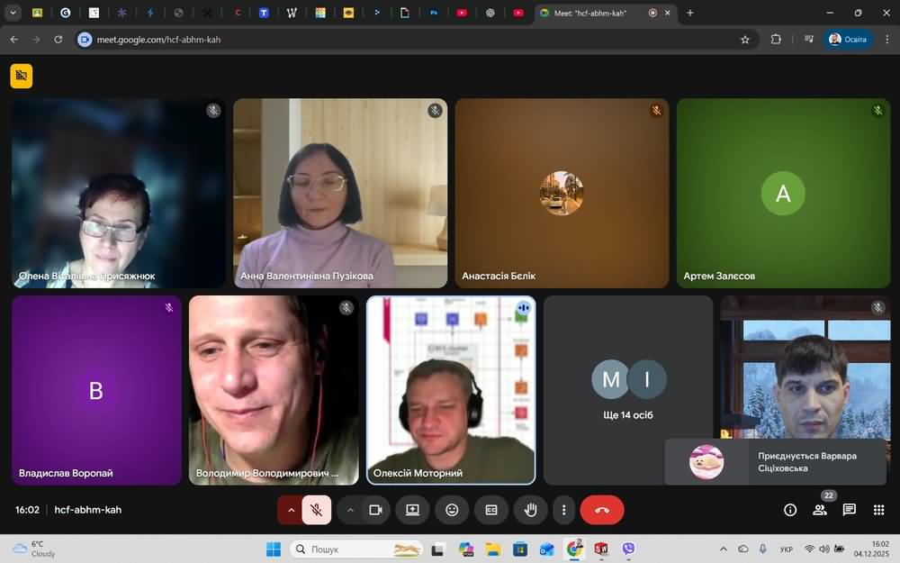Raise your hand in the meeting
Image resolution: width=900 pixels, height=563 pixels.
coord(530,510)
